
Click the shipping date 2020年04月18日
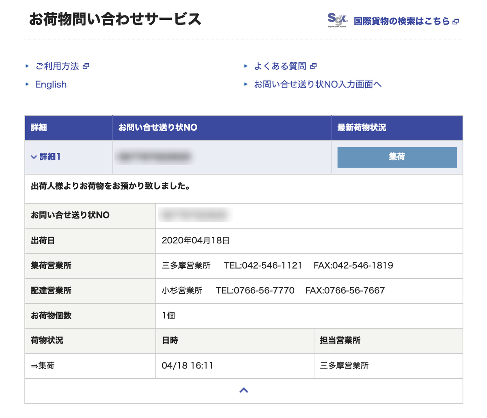pyautogui.click(x=196, y=240)
